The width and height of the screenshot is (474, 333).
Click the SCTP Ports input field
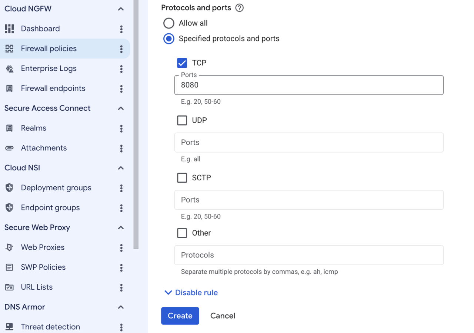[x=309, y=200]
